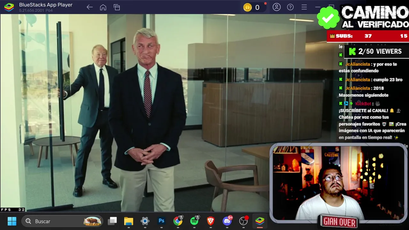This screenshot has height=230, width=409.
Task: Click the FPS 32 counter
Action: point(13,210)
